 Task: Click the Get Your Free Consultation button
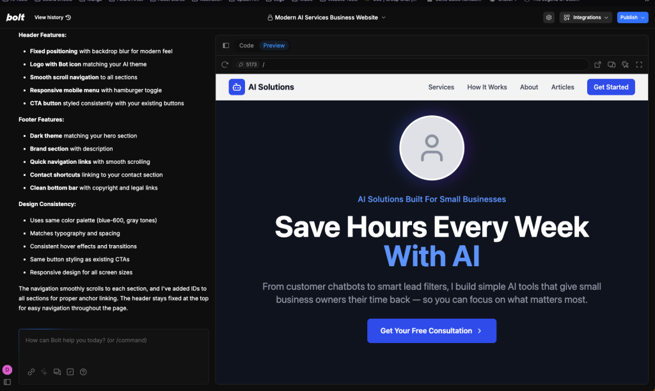(x=431, y=331)
